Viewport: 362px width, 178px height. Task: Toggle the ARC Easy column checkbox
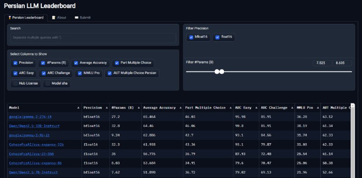point(15,73)
